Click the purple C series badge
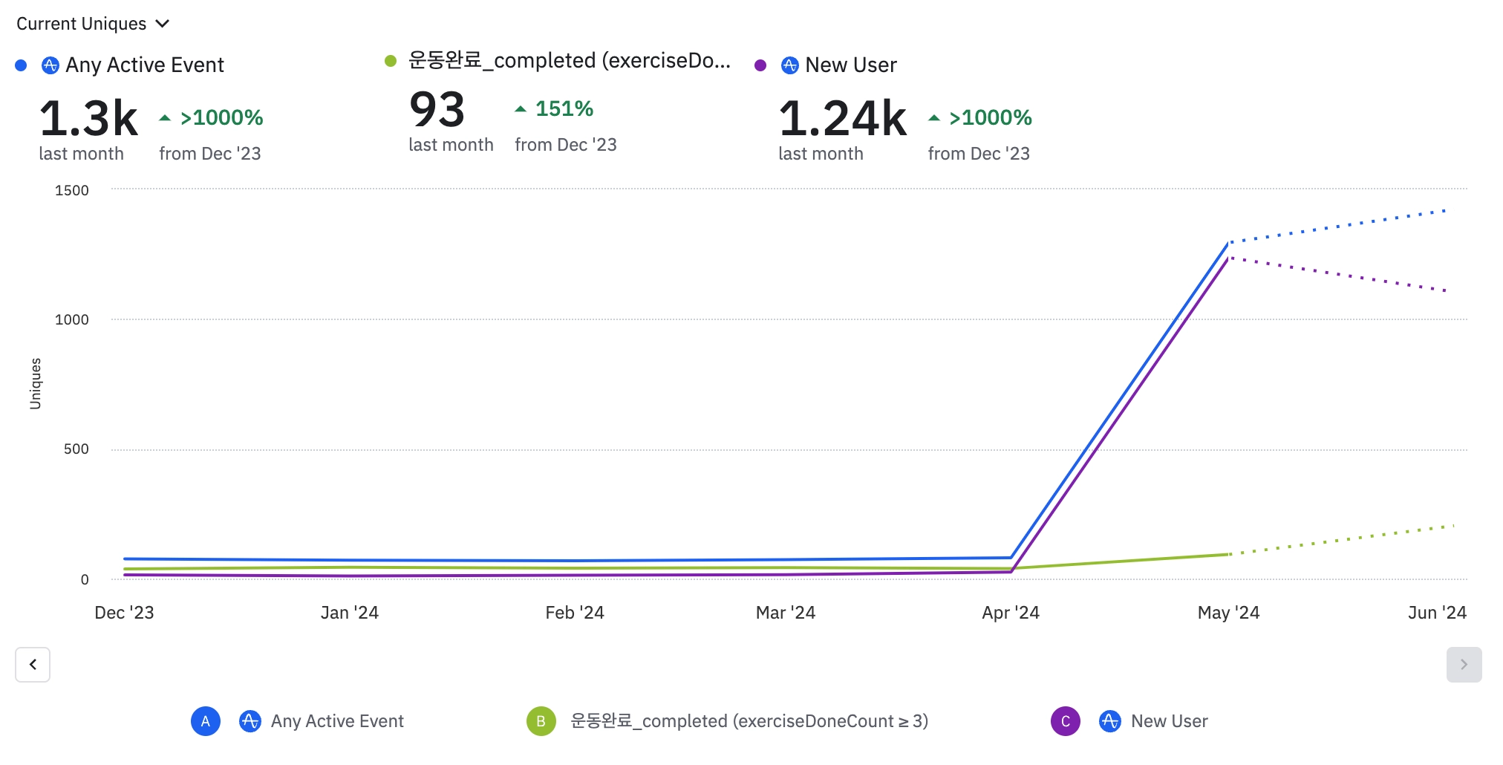This screenshot has width=1503, height=765. [x=1066, y=721]
